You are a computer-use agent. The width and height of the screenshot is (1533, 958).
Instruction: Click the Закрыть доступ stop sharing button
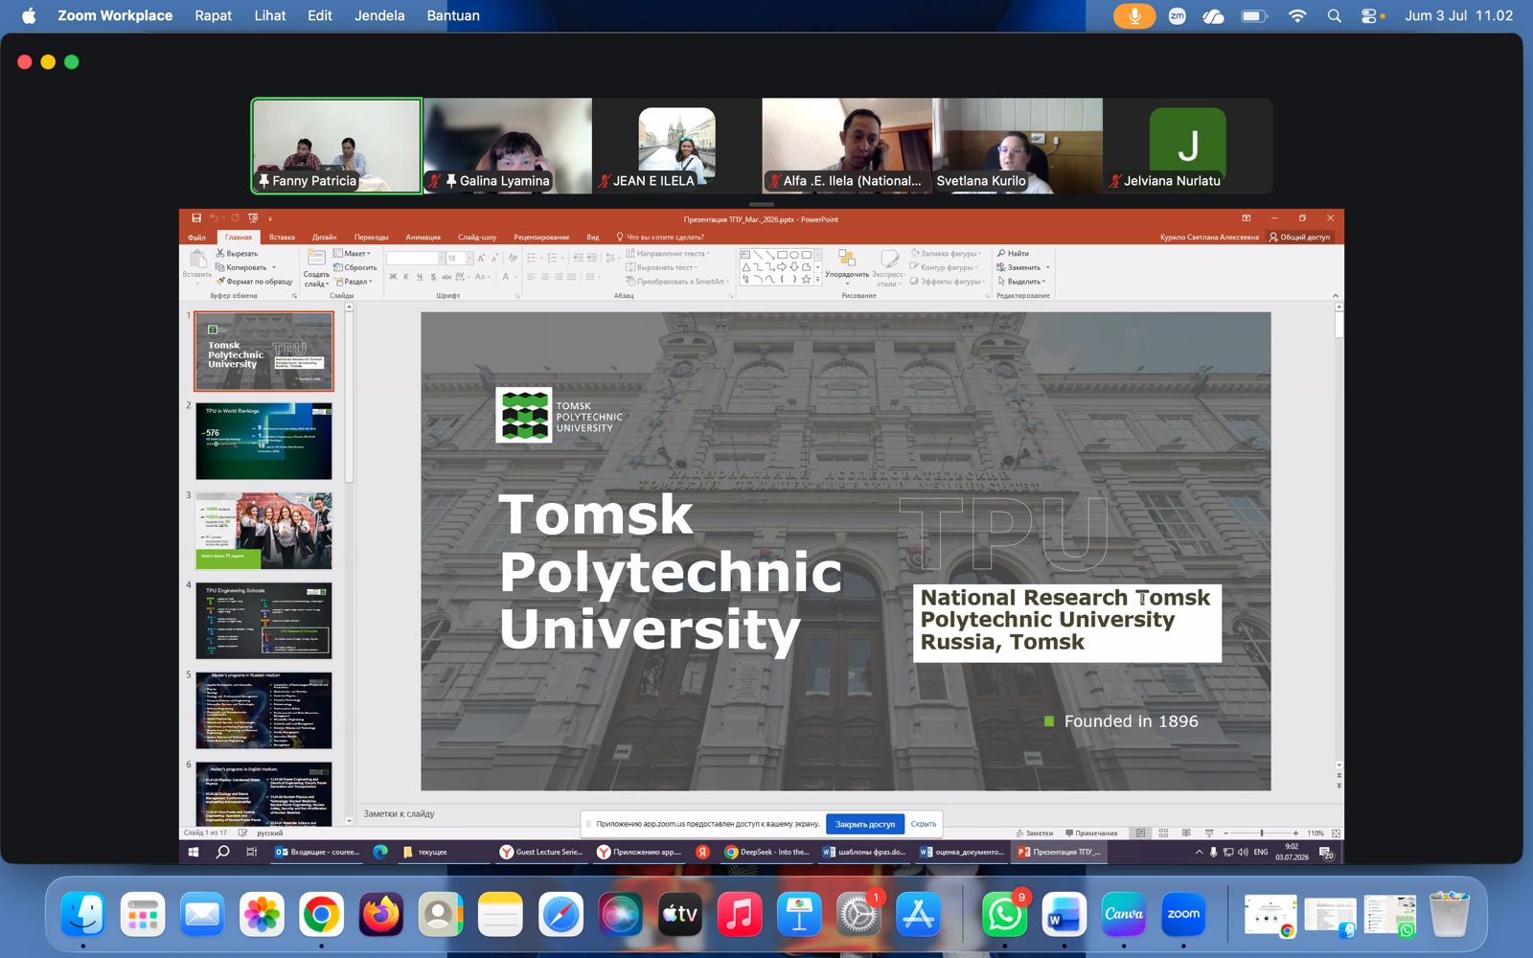[865, 824]
